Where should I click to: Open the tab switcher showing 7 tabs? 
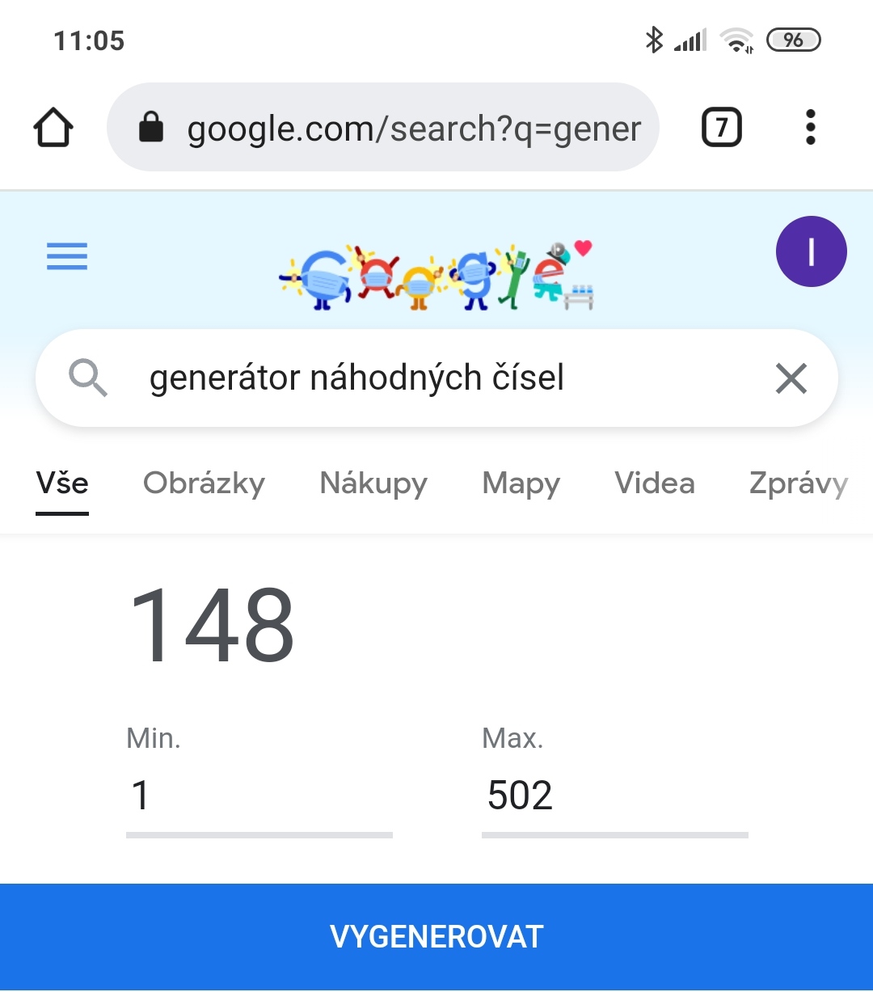pyautogui.click(x=721, y=128)
